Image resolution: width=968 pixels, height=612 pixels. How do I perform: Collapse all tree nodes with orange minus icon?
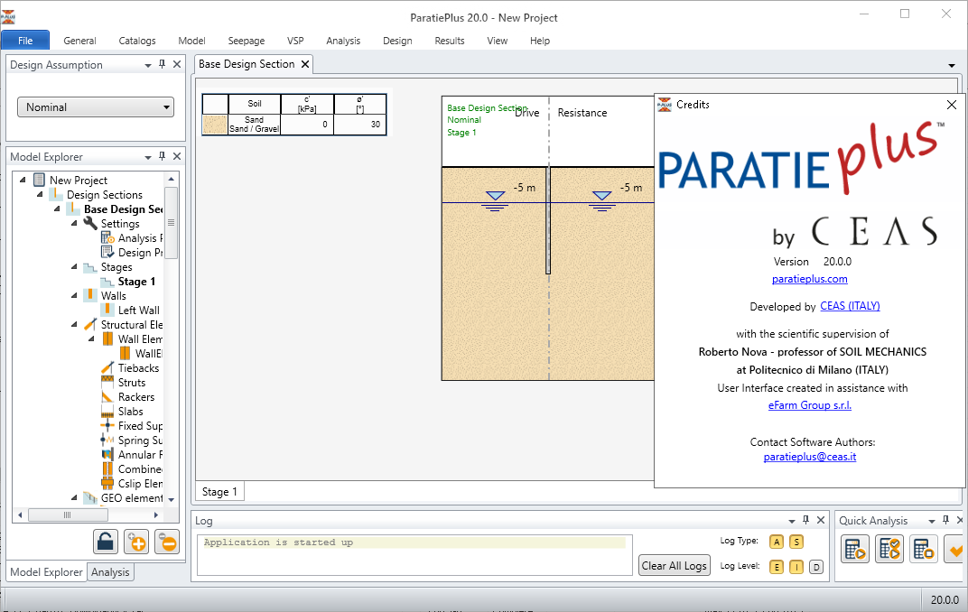(166, 542)
